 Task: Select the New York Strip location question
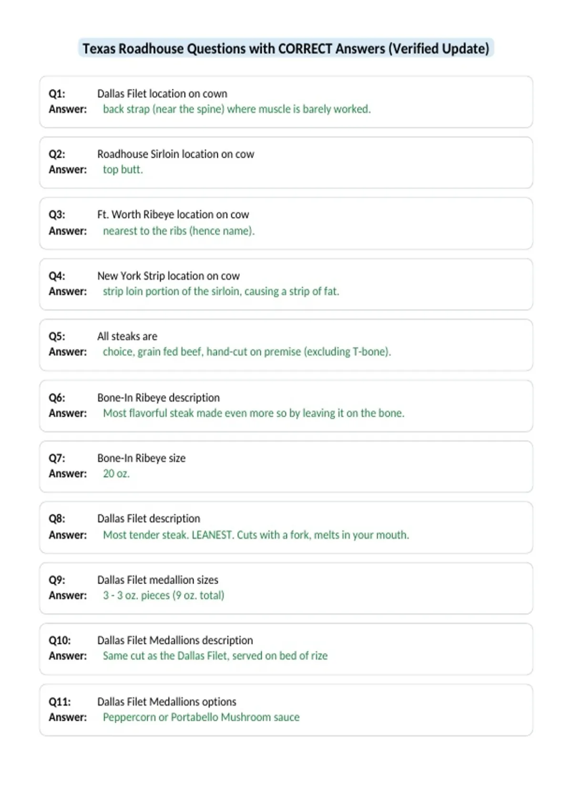pyautogui.click(x=168, y=276)
